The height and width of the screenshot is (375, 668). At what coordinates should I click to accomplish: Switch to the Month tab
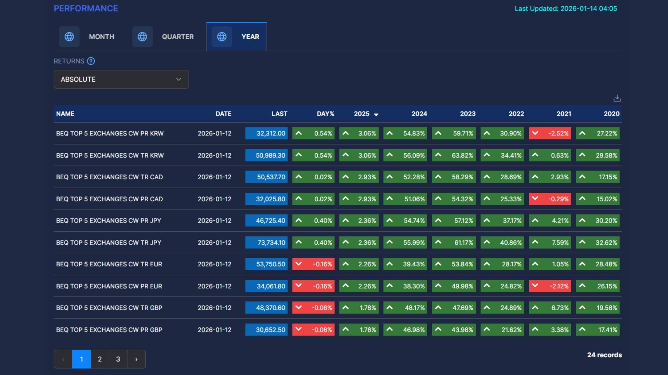pos(101,36)
